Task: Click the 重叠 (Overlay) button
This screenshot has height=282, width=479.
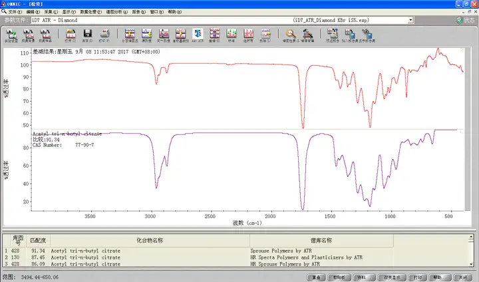Action: 316,277
